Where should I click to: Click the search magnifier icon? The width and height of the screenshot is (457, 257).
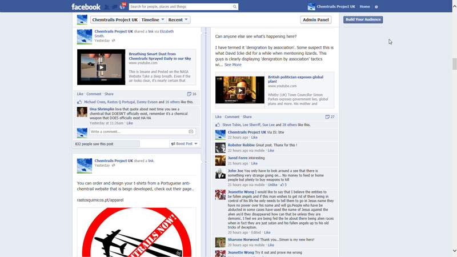(x=234, y=7)
